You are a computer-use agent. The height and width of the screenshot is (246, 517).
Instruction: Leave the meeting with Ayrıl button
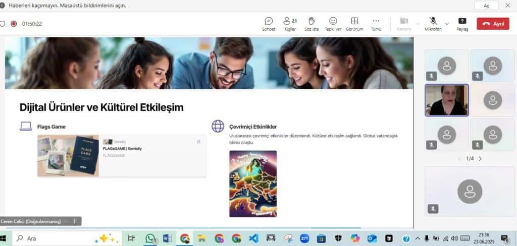coord(493,24)
